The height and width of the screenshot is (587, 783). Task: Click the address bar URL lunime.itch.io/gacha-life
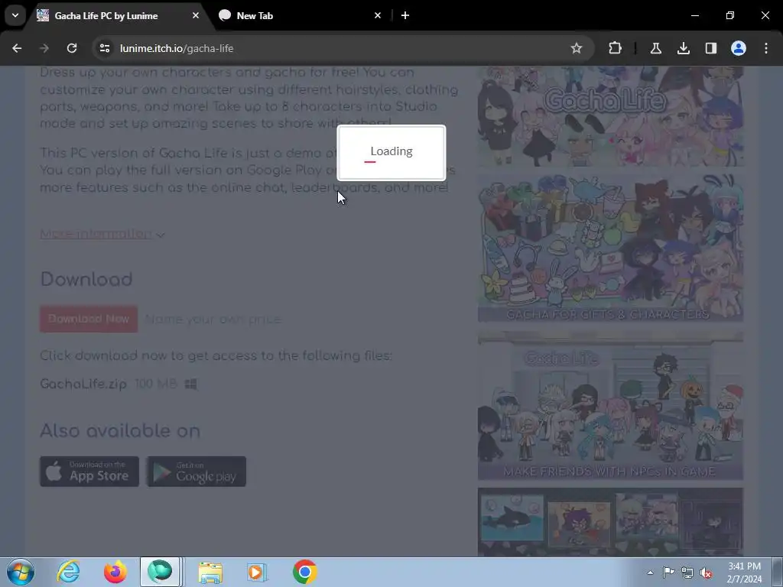tap(177, 48)
